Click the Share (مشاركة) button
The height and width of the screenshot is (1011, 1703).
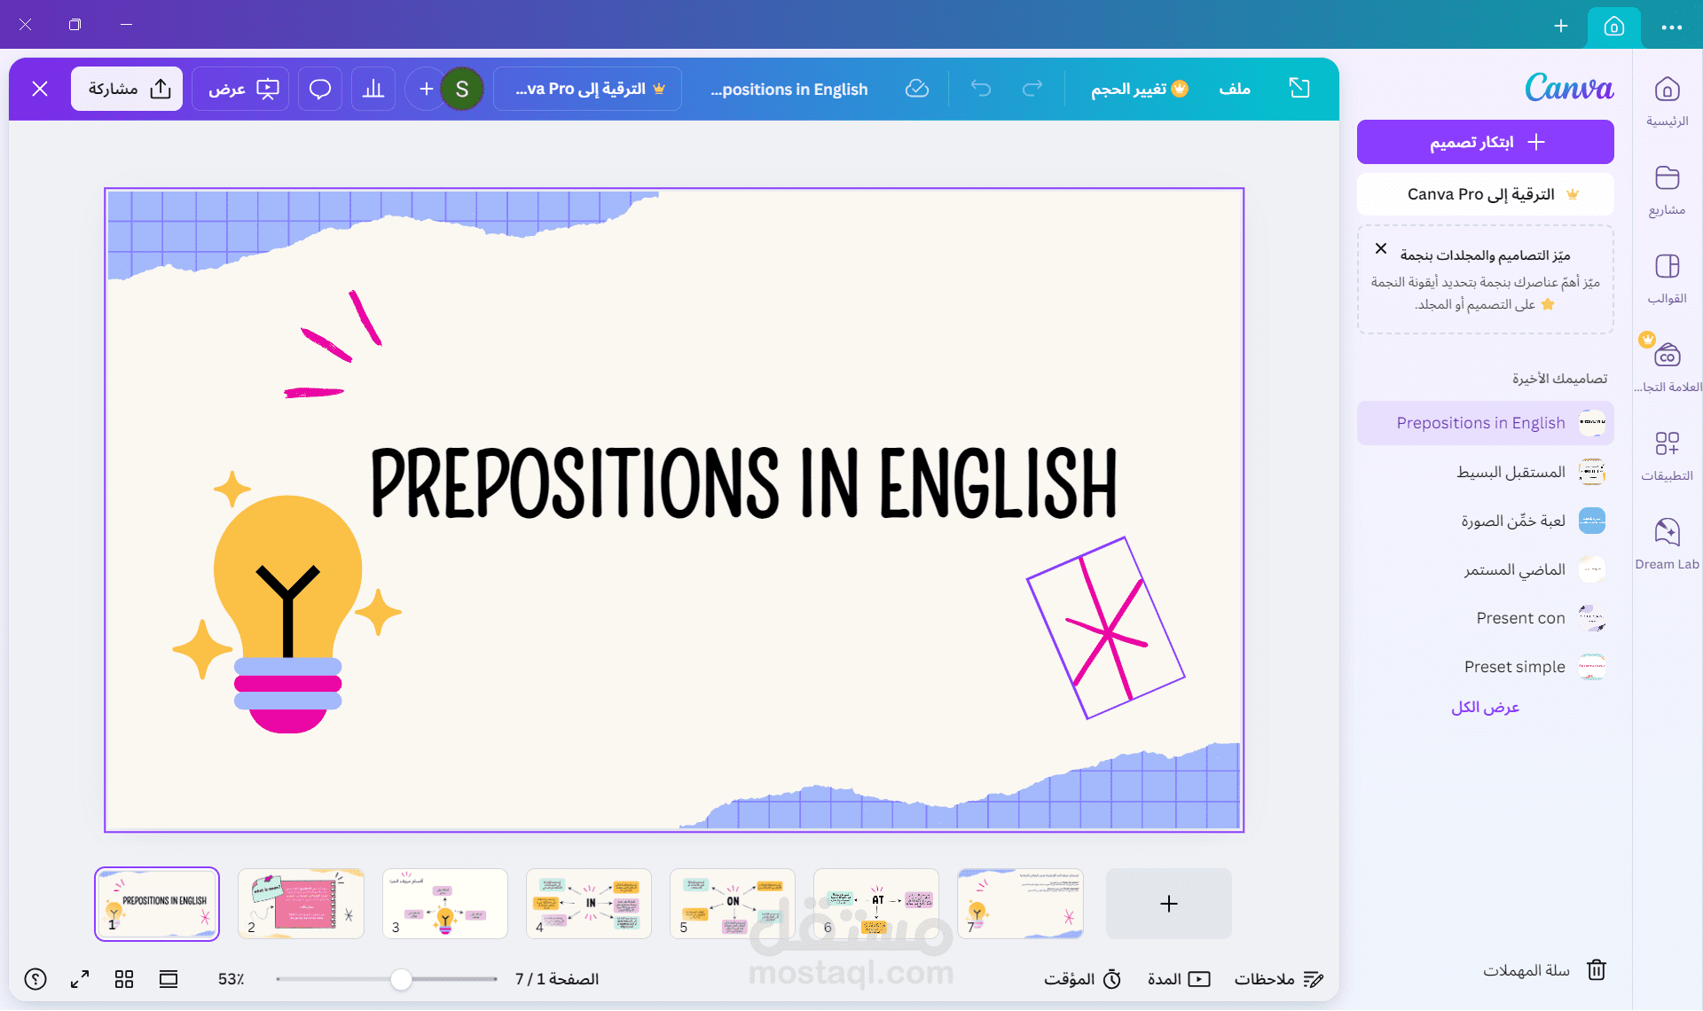coord(127,89)
